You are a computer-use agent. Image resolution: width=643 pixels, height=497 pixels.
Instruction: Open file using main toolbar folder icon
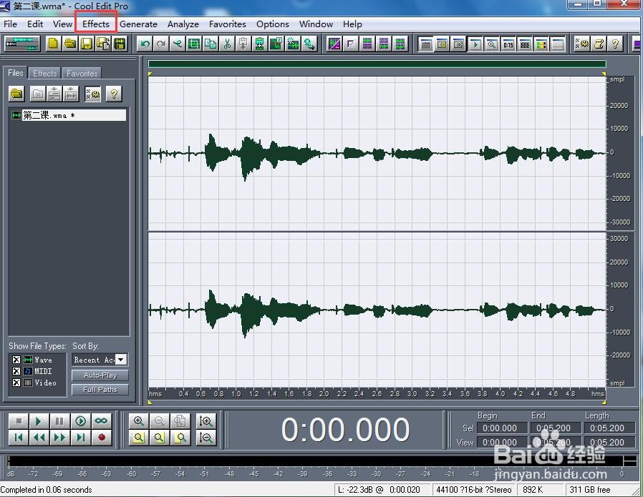tap(70, 44)
